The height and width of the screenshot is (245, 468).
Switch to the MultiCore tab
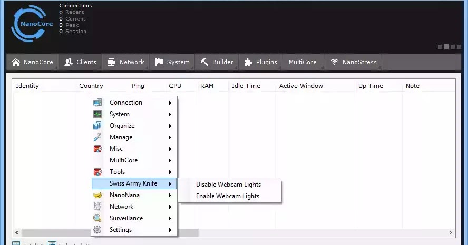[x=303, y=62]
